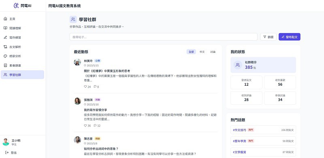This screenshot has height=158, width=324.
Task: Switch to the 討論 filter tab
Action: 213,52
